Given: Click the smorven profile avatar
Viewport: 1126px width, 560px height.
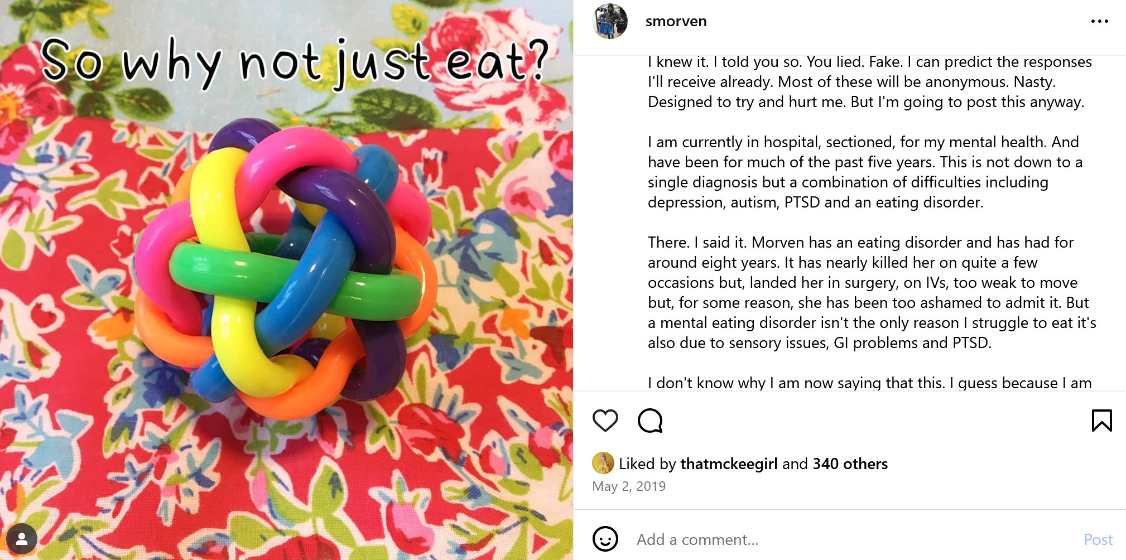Looking at the screenshot, I should click(610, 21).
